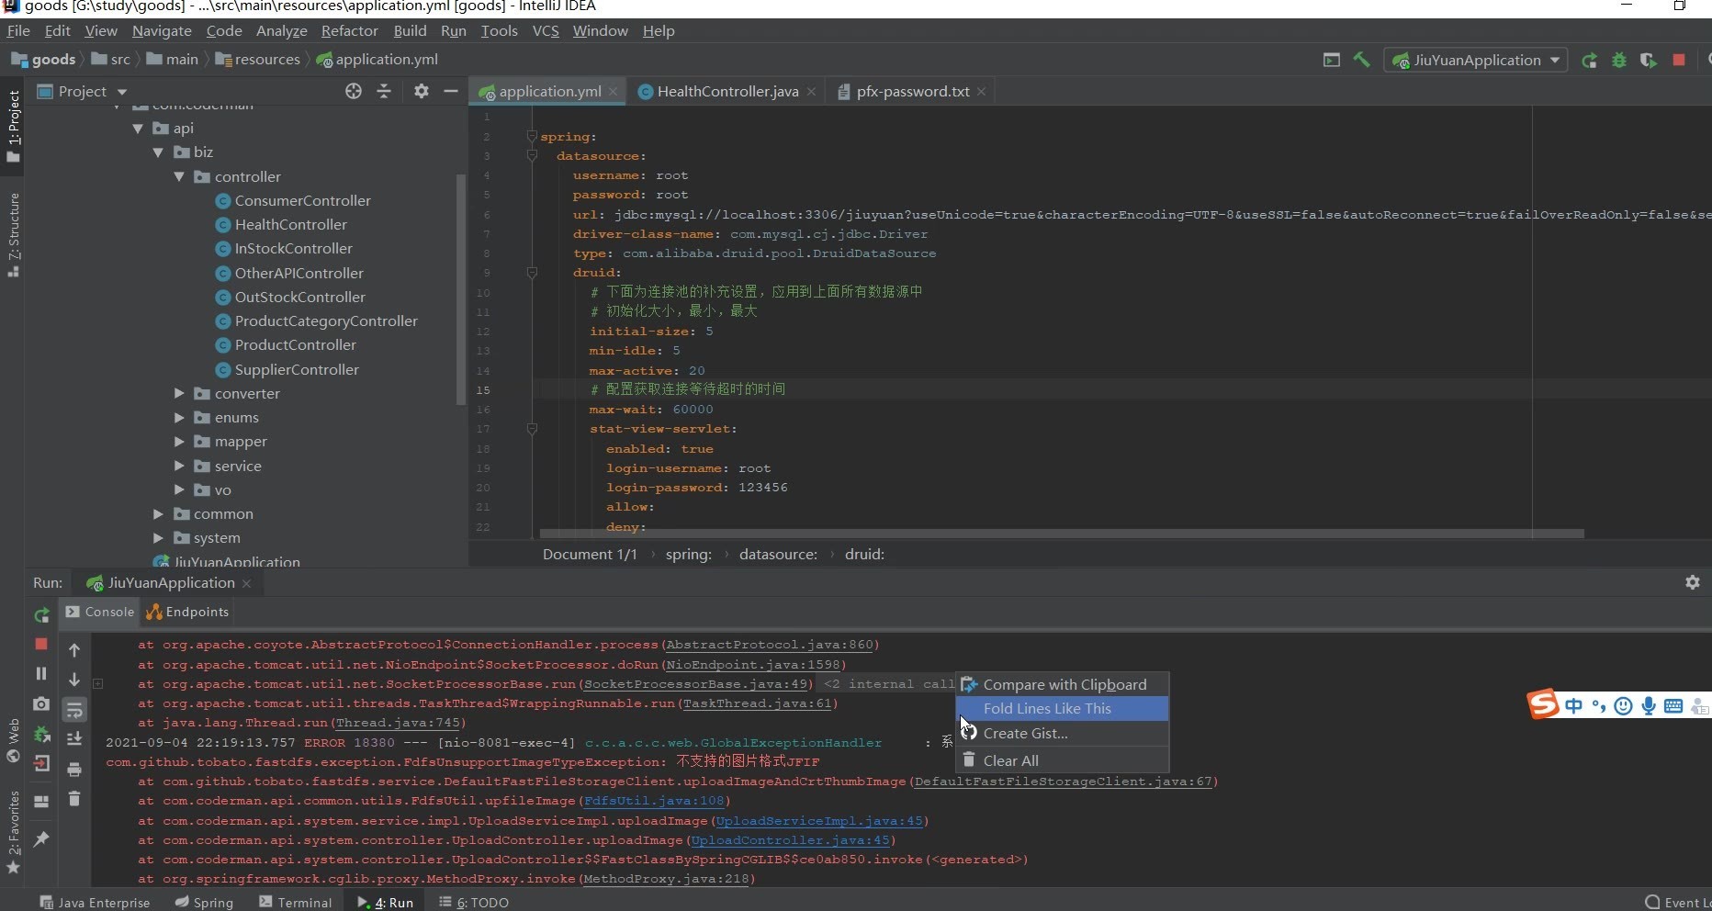This screenshot has width=1712, height=911.
Task: Run with coverage from the top toolbar
Action: coord(1649,61)
